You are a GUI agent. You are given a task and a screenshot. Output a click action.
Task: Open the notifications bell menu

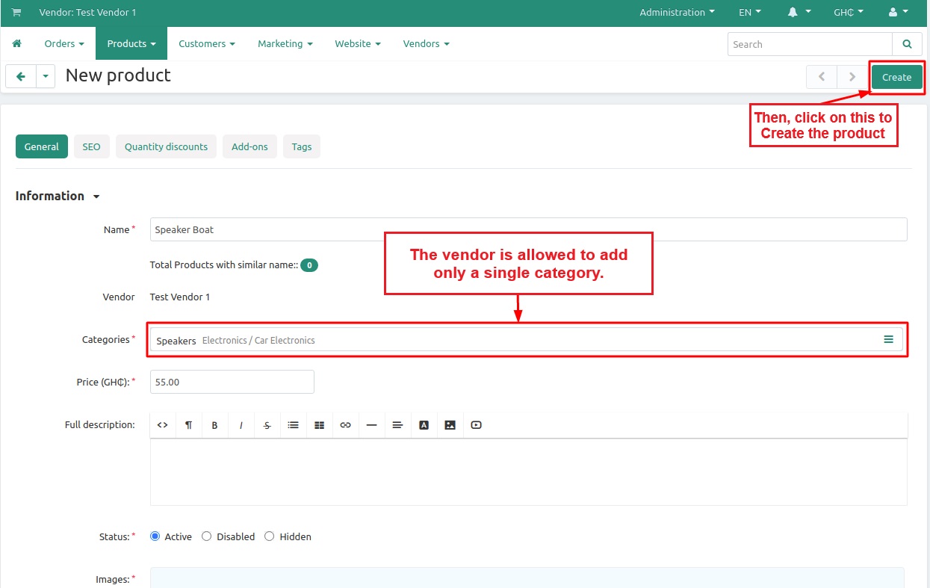799,13
